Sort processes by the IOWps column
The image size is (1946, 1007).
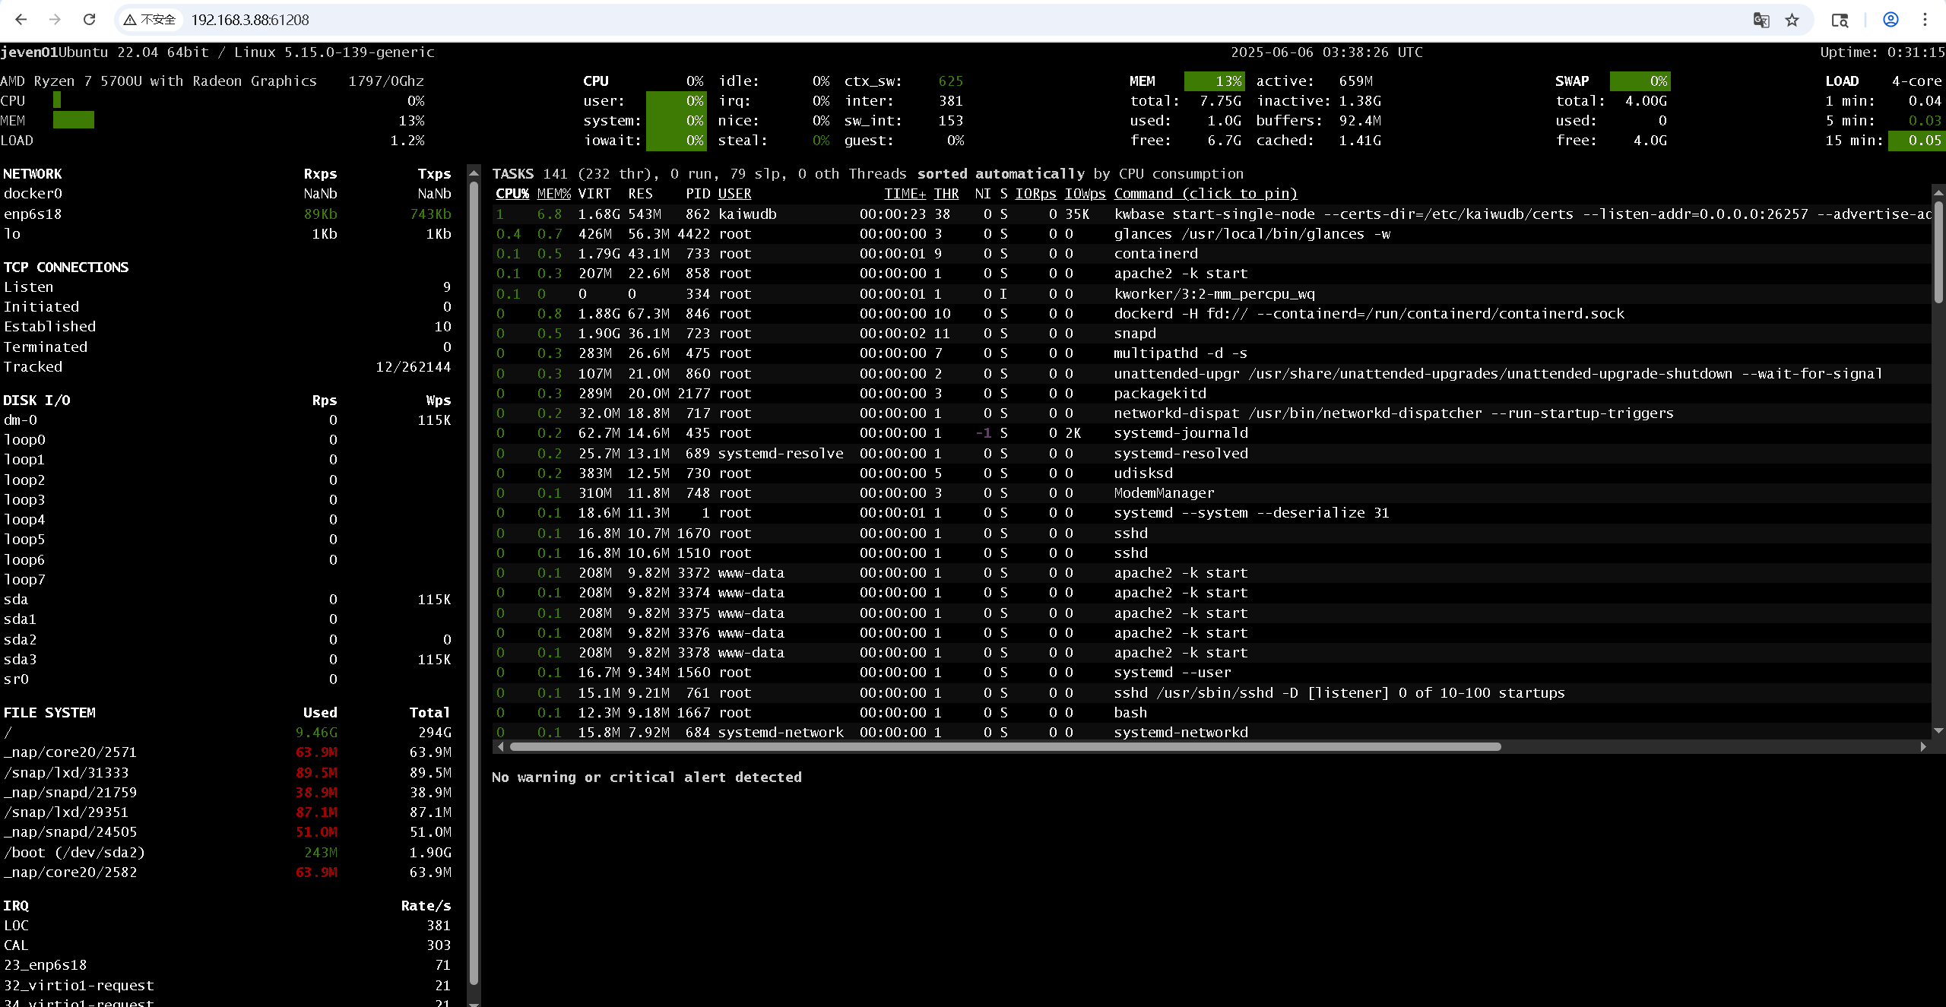pos(1085,194)
